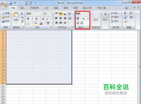141x104 pixels.
Task: Open the font color dropdown arrow
Action: 44,23
